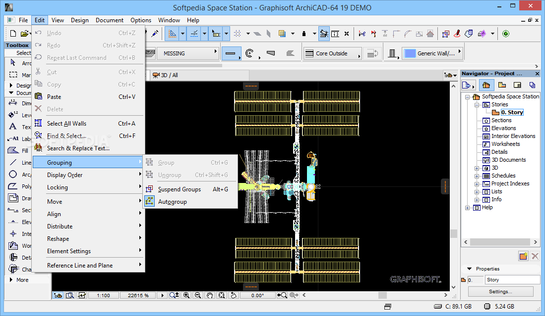This screenshot has width=545, height=316.
Task: Click the syringe inject parameters icon
Action: click(x=155, y=34)
